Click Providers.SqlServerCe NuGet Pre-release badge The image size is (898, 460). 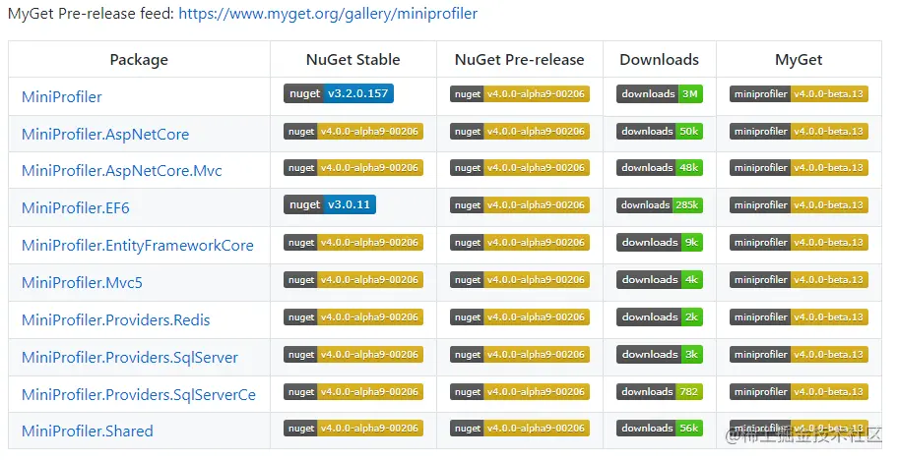[x=520, y=391]
